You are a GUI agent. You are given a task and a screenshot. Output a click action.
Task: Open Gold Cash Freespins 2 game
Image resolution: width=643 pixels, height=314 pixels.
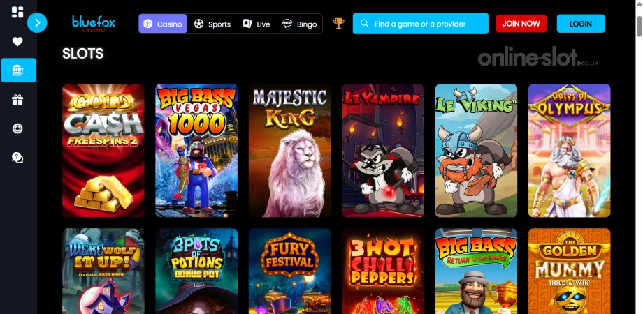pyautogui.click(x=103, y=151)
